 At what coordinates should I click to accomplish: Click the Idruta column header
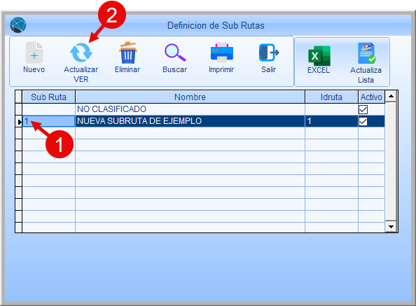[331, 97]
